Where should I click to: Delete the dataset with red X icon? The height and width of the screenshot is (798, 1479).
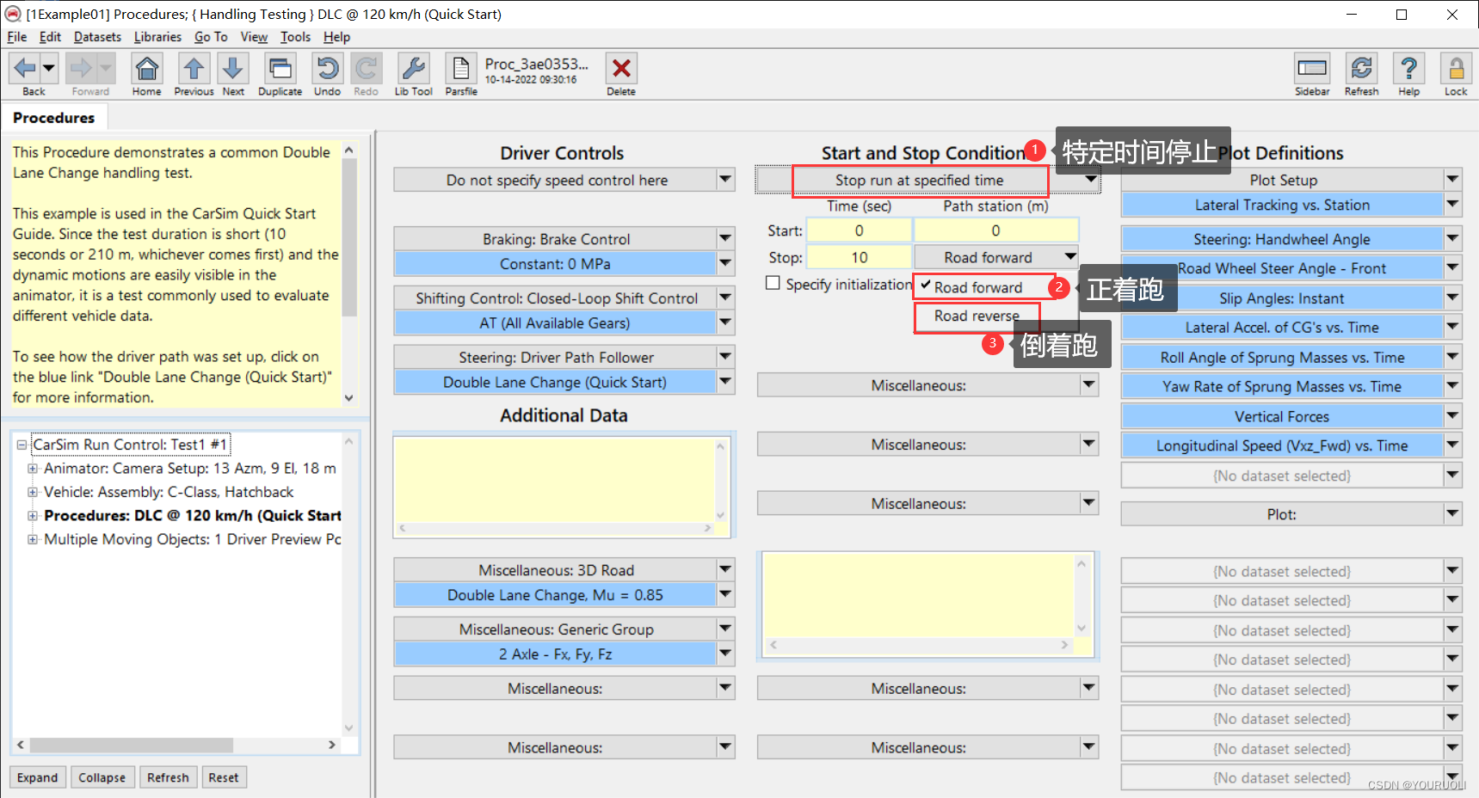(621, 68)
